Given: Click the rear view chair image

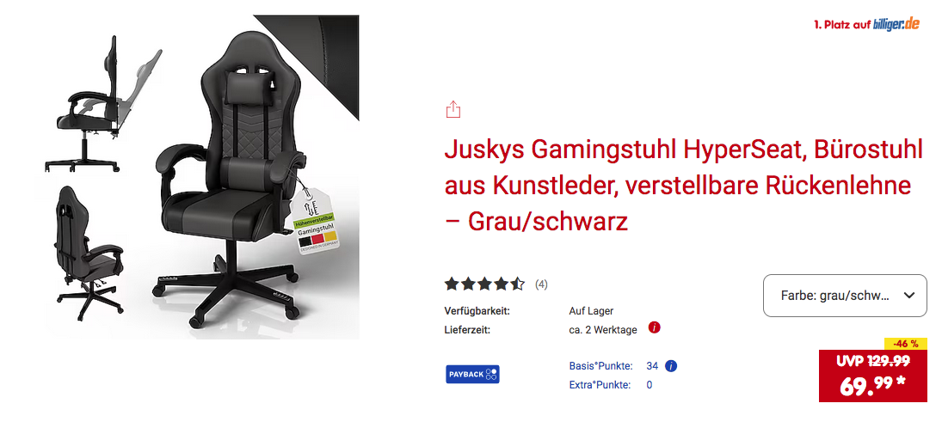Looking at the screenshot, I should [90, 252].
